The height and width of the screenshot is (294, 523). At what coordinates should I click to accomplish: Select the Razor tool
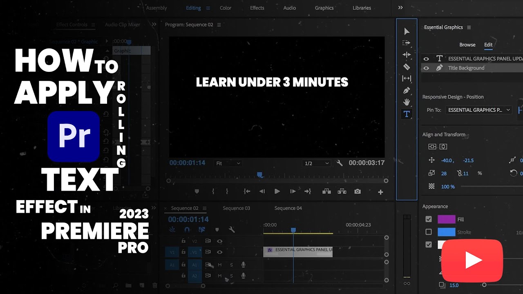click(x=407, y=67)
